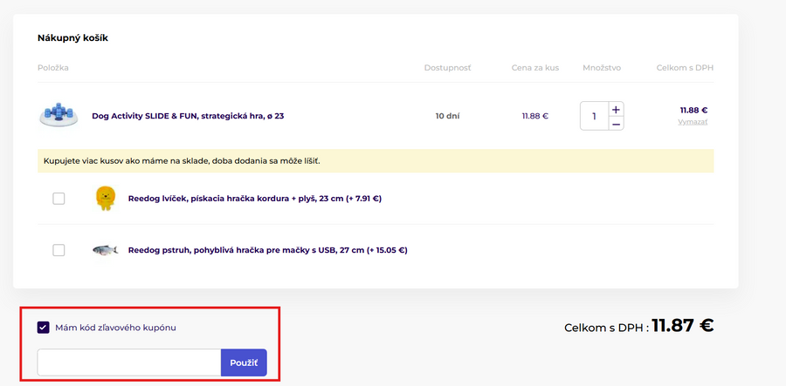Untick the discount coupon code checkbox
Screen dimensions: 786x386
point(44,328)
